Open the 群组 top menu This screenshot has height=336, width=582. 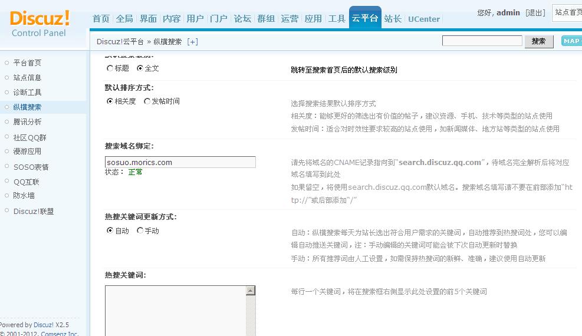tap(266, 18)
